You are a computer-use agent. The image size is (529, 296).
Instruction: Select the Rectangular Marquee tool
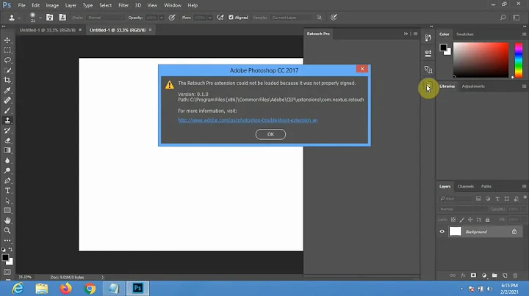(7, 50)
